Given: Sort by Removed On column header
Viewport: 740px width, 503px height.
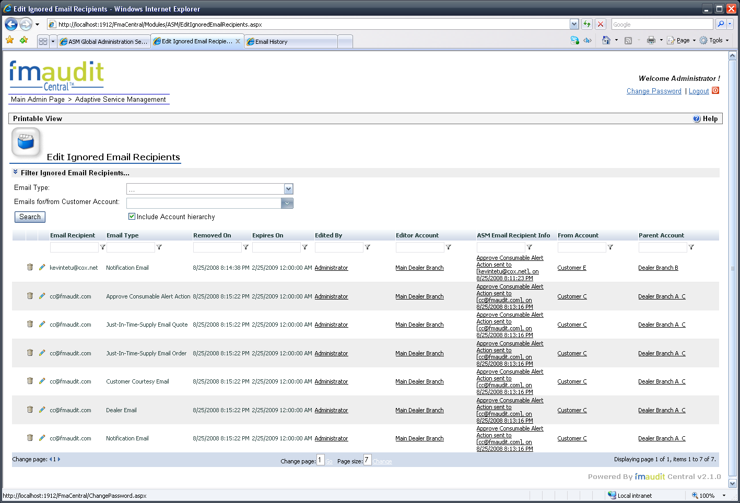Looking at the screenshot, I should [x=212, y=235].
